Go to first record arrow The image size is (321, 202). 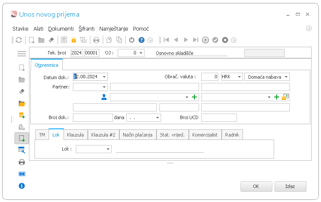point(166,40)
